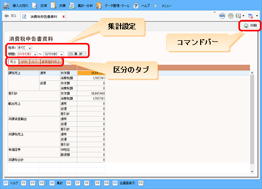262x189 pixels.
Task: Select the 非課税合計 row label
Action: click(x=16, y=160)
